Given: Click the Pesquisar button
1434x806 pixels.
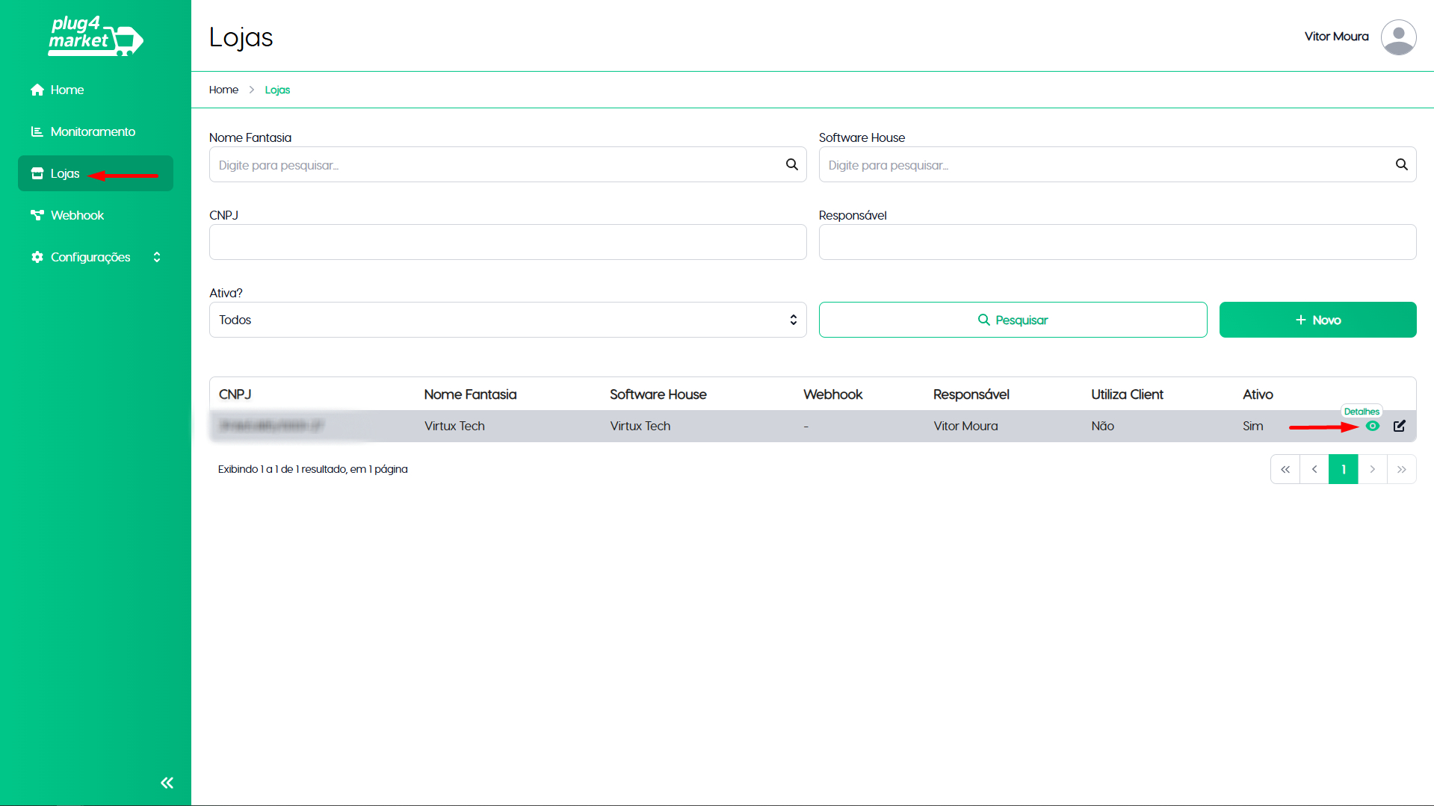Looking at the screenshot, I should coord(1013,320).
